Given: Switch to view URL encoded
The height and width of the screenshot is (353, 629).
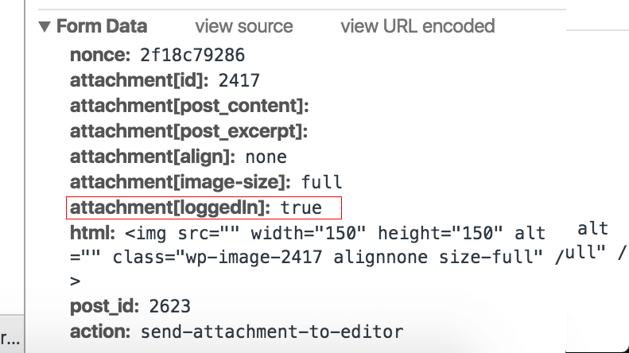Looking at the screenshot, I should point(417,26).
